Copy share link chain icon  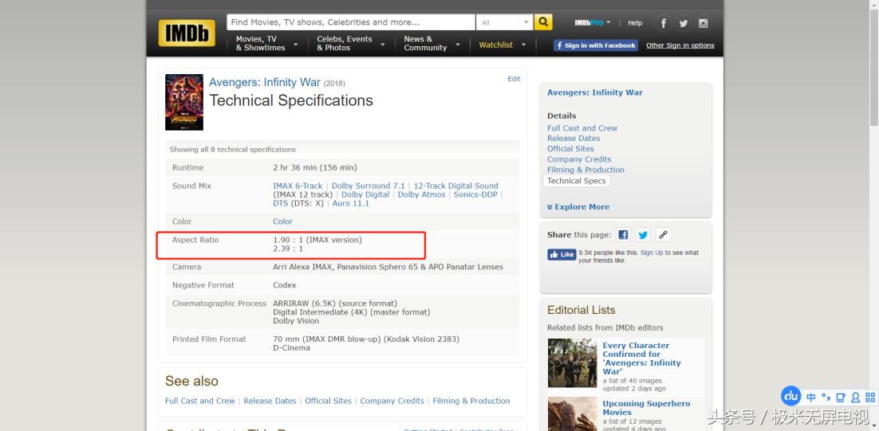(663, 234)
